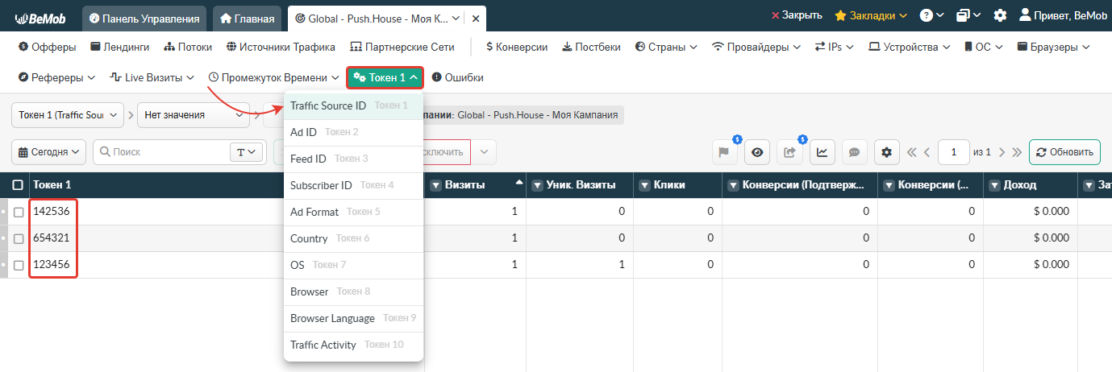Open the Источники Трафика section
Screen dimensions: 1112x372
click(282, 48)
